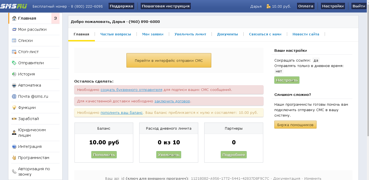Click the Настроить button under Ваши настройки
This screenshot has height=180, width=369.
pos(287,80)
